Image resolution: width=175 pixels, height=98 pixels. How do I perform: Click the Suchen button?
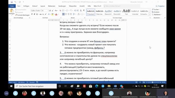[x=156, y=10]
